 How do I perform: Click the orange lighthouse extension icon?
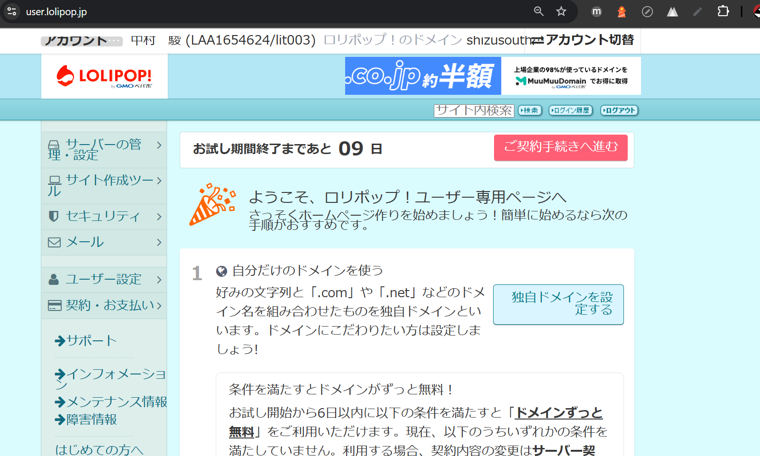point(622,11)
